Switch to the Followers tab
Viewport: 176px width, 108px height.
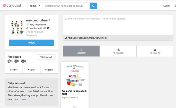click(118, 51)
